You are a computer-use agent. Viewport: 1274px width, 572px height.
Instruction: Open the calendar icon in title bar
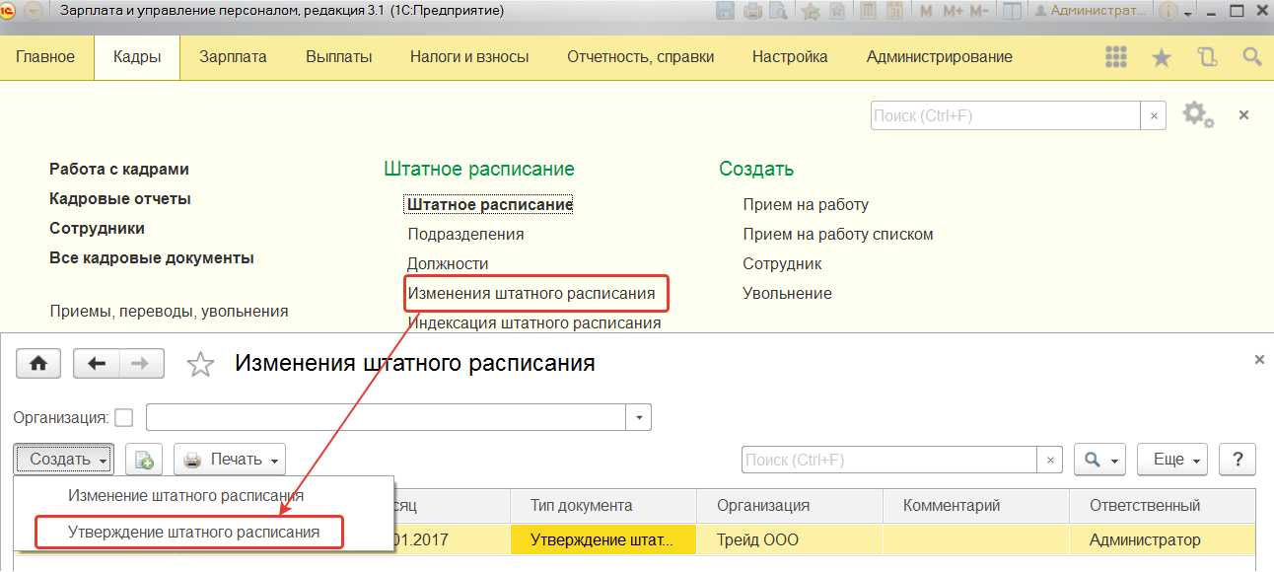pyautogui.click(x=894, y=12)
